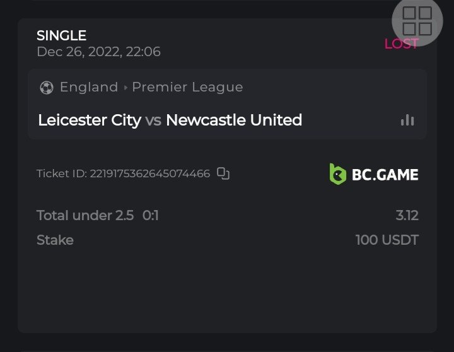Click the 100 USDT stake amount

pos(387,240)
